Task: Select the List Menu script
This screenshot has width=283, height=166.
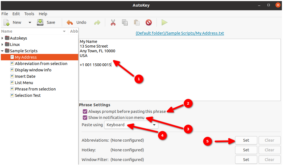Action: point(40,83)
